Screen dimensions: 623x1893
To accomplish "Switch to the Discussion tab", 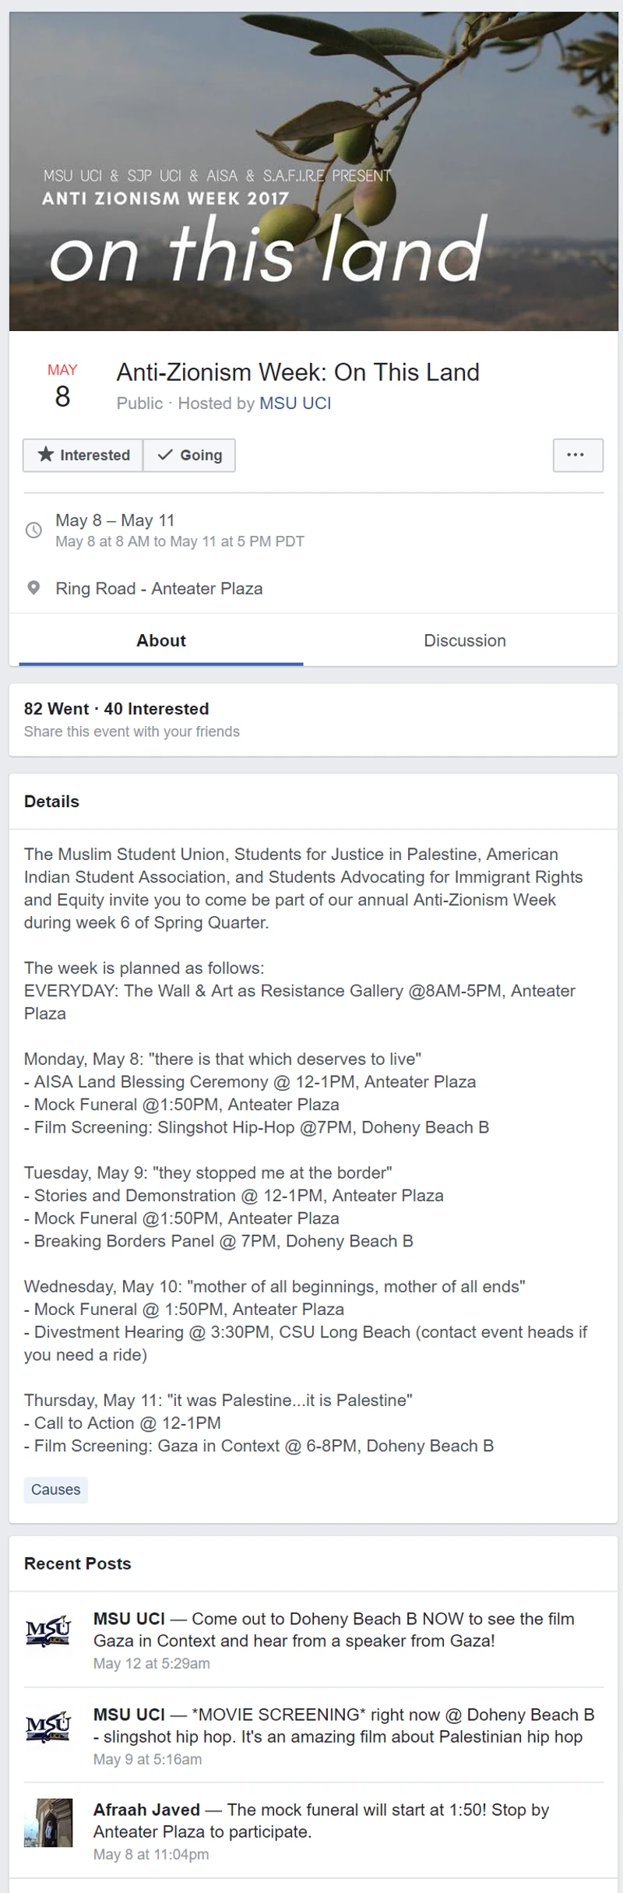I will click(x=465, y=640).
